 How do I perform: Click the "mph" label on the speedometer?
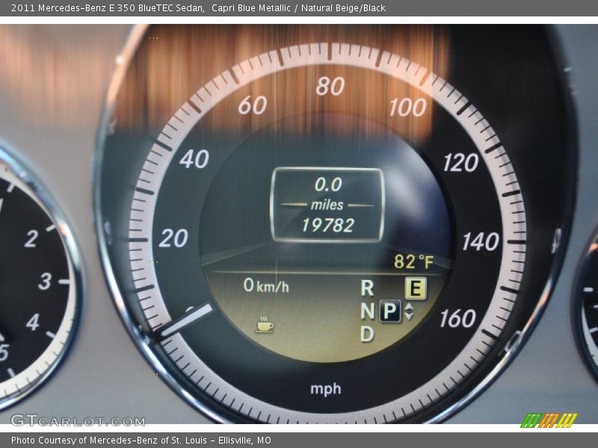point(326,389)
